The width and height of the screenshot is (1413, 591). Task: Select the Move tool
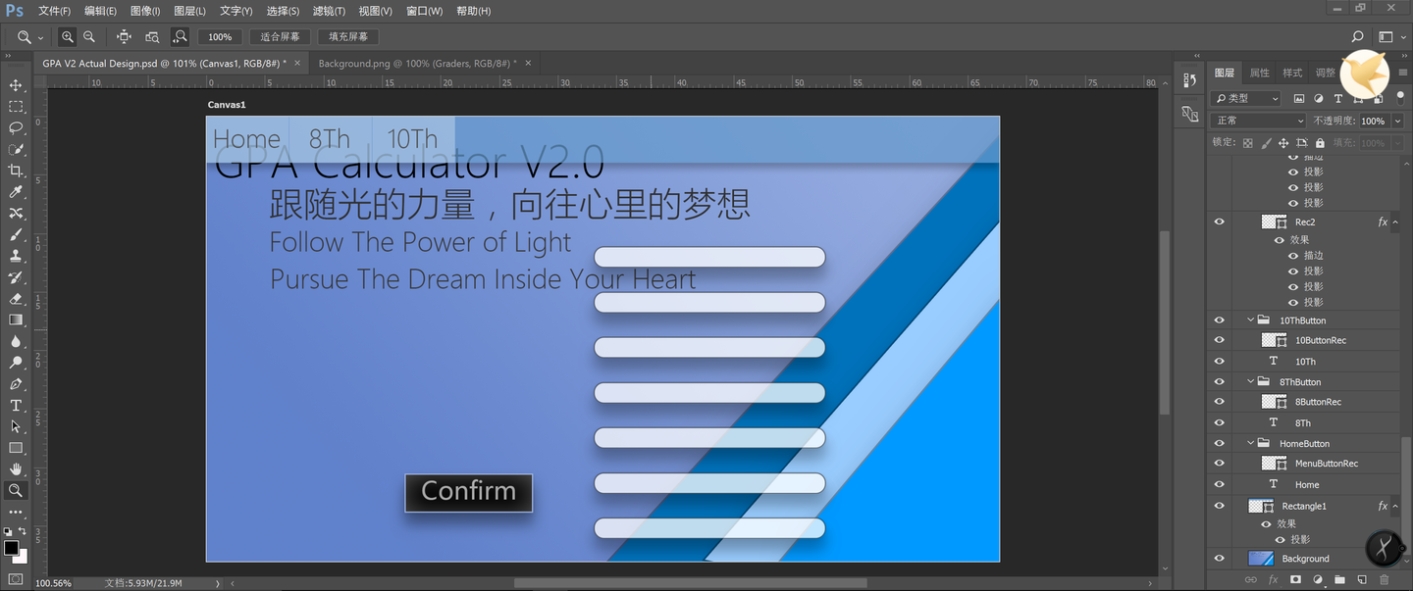(x=16, y=84)
